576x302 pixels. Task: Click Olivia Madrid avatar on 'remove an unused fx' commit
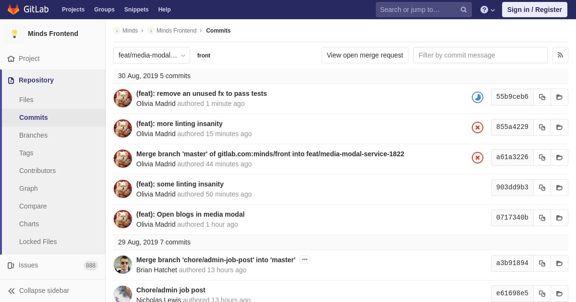point(123,98)
